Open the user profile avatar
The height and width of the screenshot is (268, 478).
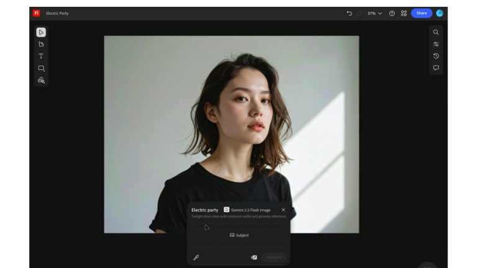(440, 13)
